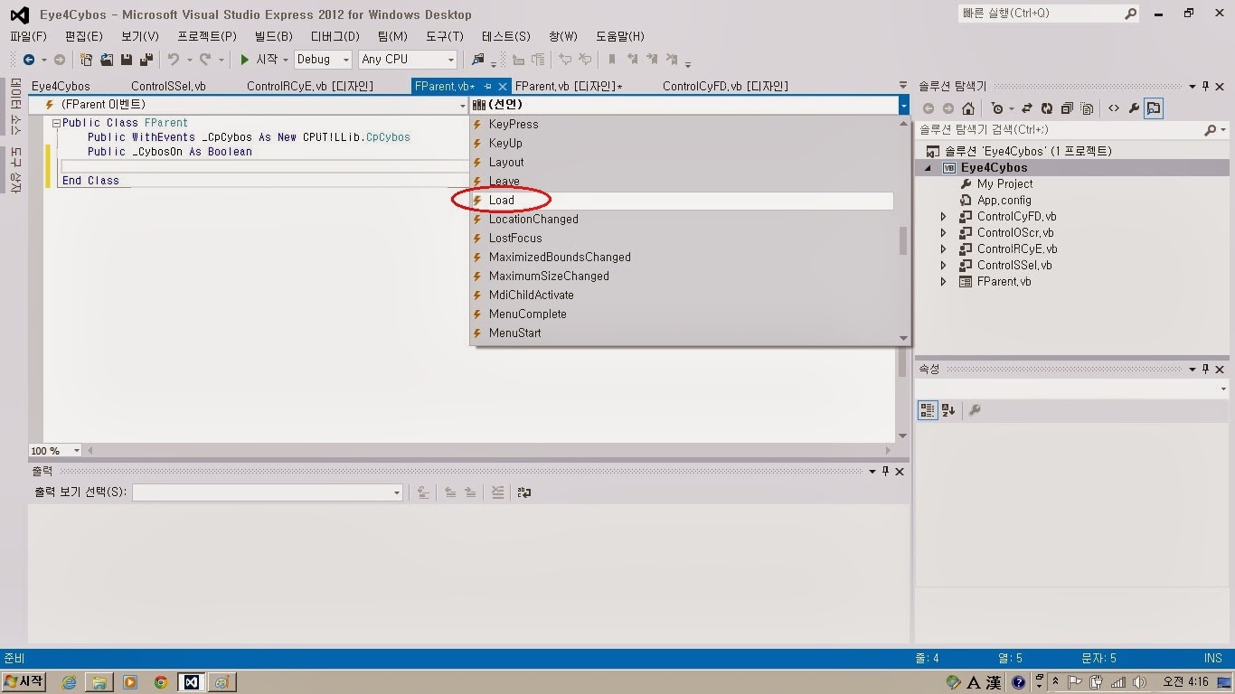Open Properties via the wrench icon in Solution Explorer
Screen dimensions: 1235x694
pos(1135,108)
